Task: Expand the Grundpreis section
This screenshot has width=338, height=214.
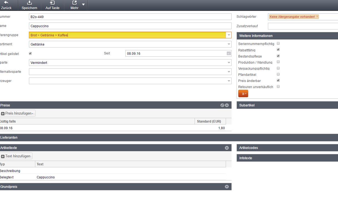Action: [x=227, y=187]
